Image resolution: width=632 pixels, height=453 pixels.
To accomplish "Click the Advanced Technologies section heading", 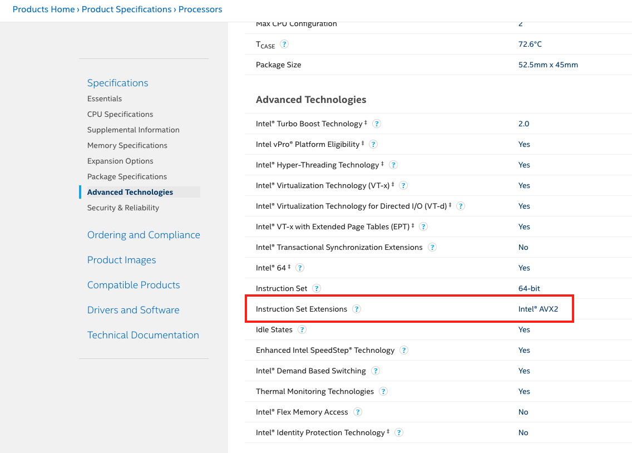I will [311, 100].
